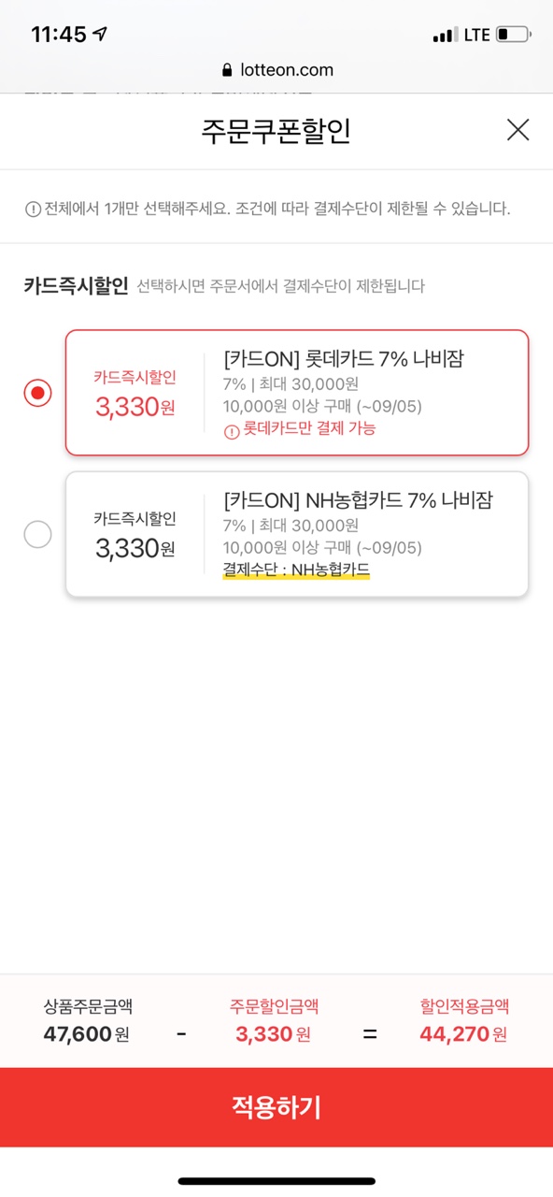Image resolution: width=553 pixels, height=1197 pixels.
Task: Open the [카드ON] 롯데카드 7% 나비잠 coupon card
Action: click(297, 393)
